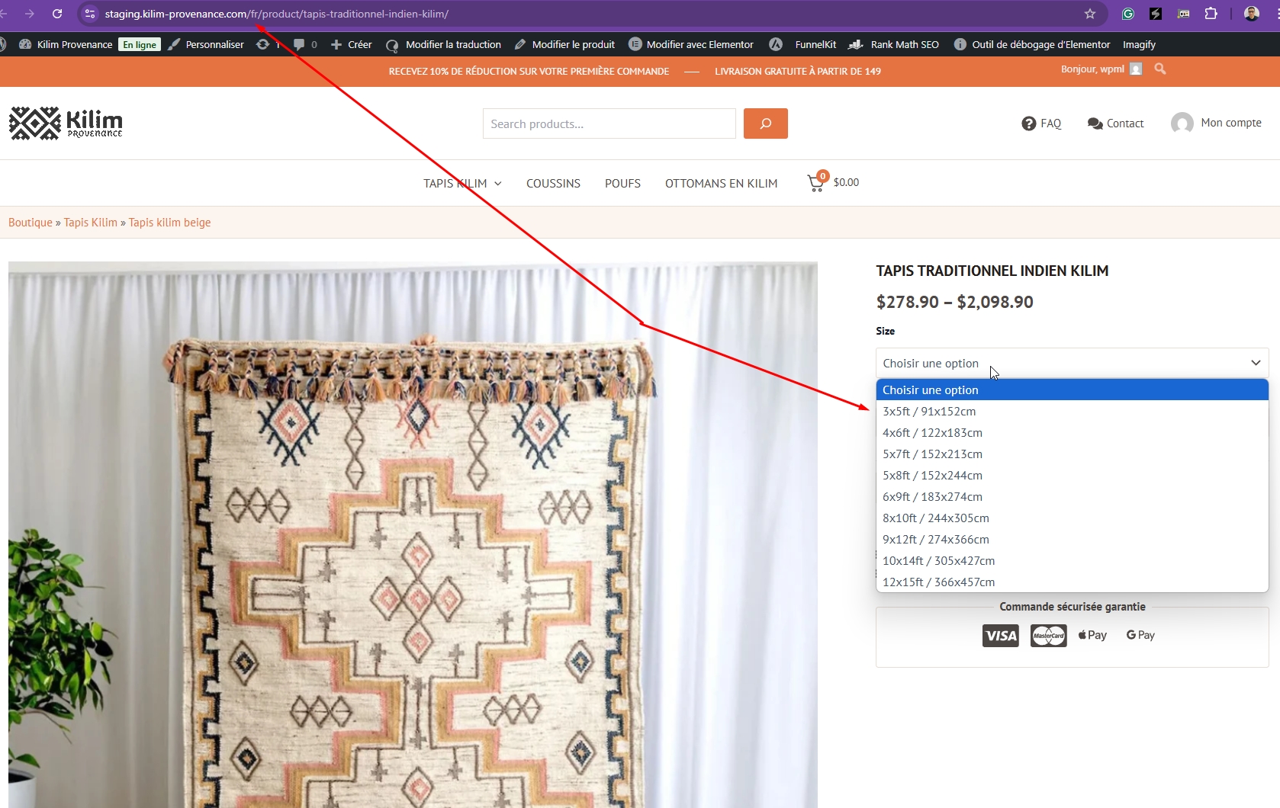This screenshot has width=1280, height=808.
Task: Select size 10x14ft / 305x427cm
Action: click(1072, 560)
